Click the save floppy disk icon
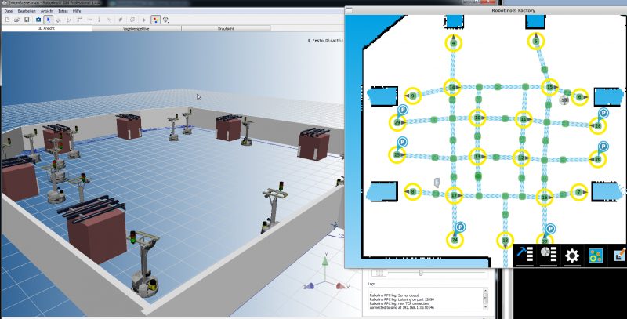The image size is (627, 319). [x=27, y=20]
